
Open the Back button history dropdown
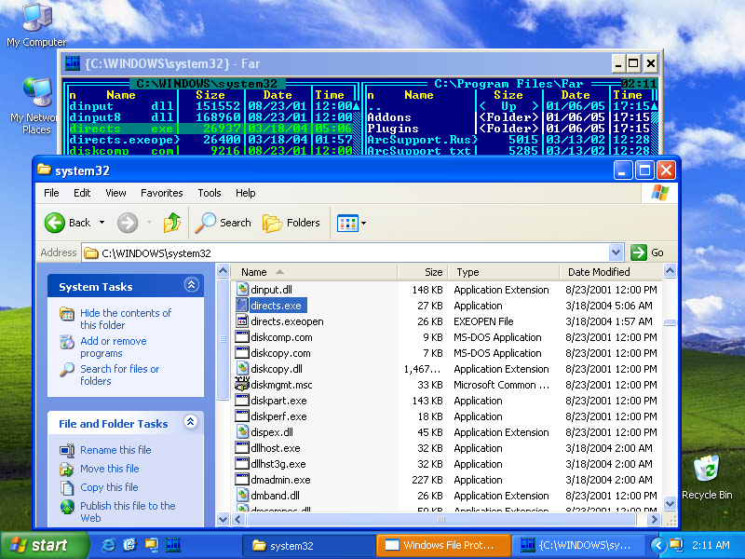pos(102,223)
